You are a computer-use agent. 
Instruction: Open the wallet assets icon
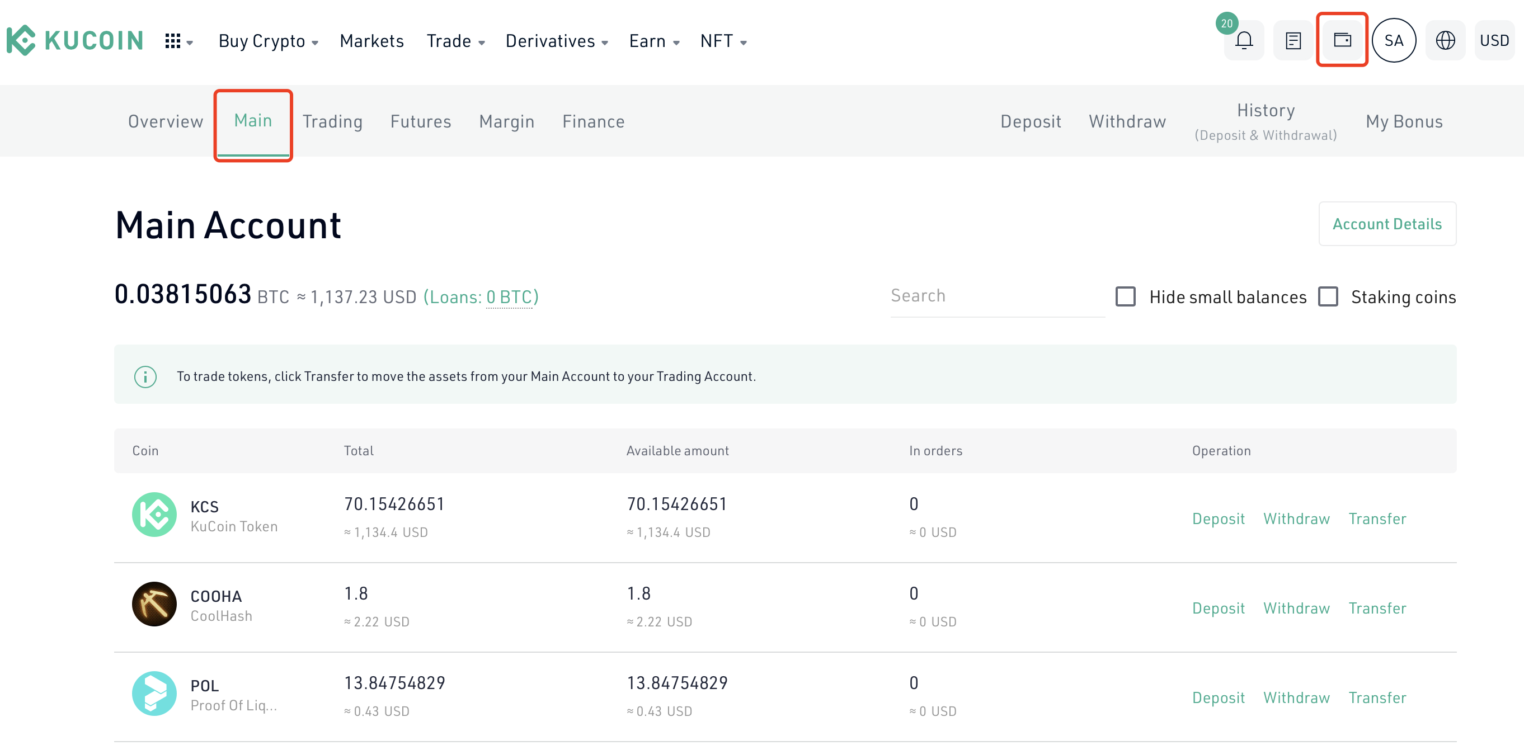tap(1342, 40)
